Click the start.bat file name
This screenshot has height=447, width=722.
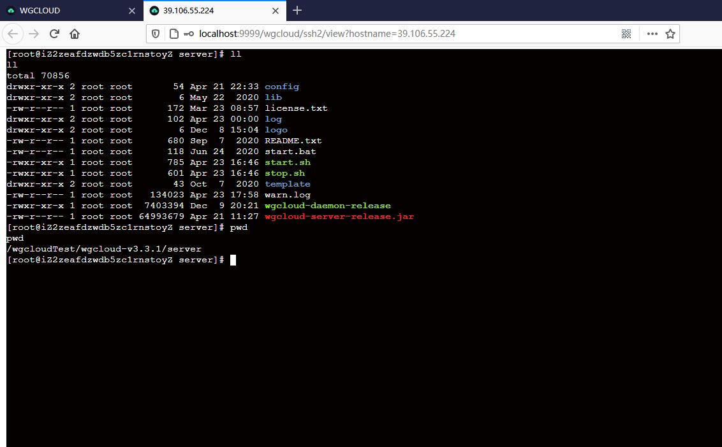coord(290,152)
